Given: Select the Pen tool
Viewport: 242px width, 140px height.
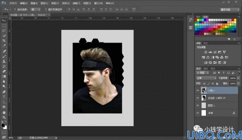Looking at the screenshot, I should 4,92.
